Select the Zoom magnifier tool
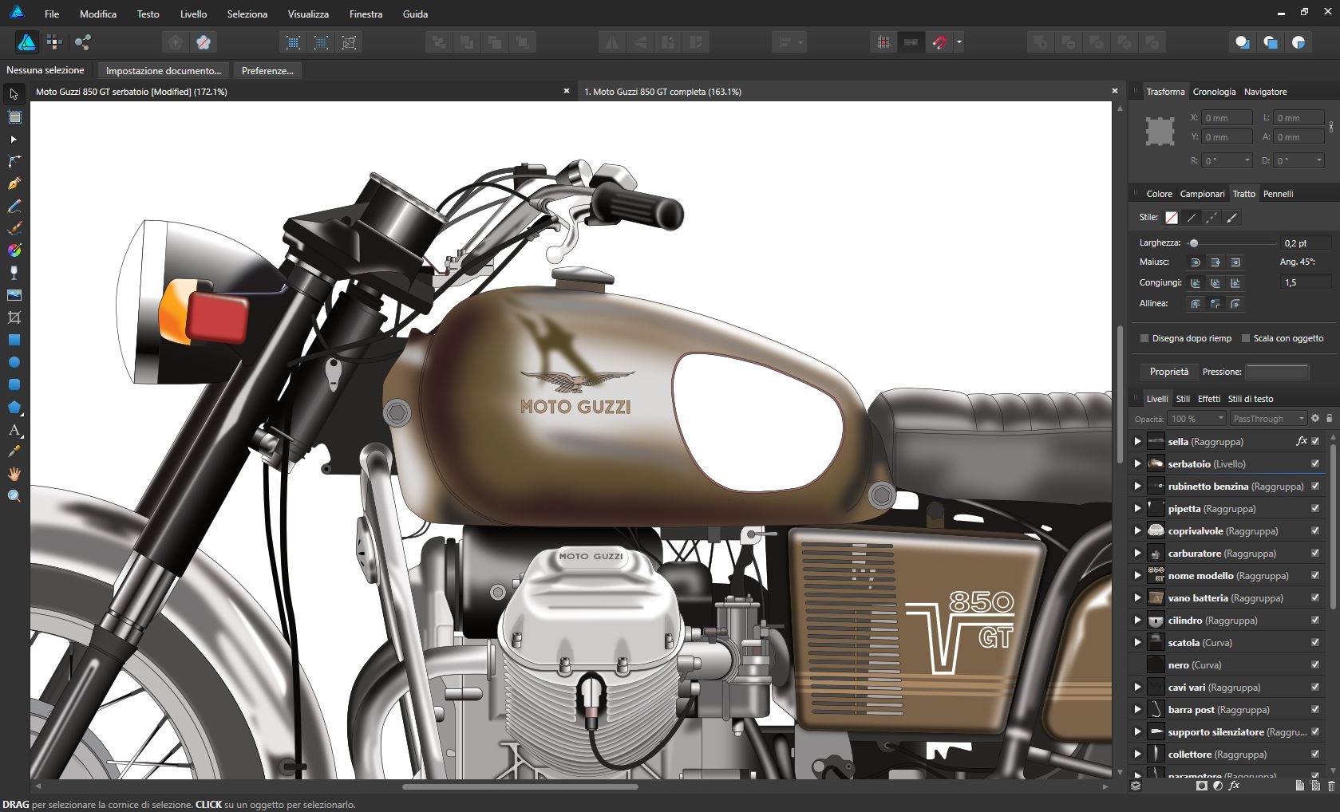1340x812 pixels. coord(14,496)
